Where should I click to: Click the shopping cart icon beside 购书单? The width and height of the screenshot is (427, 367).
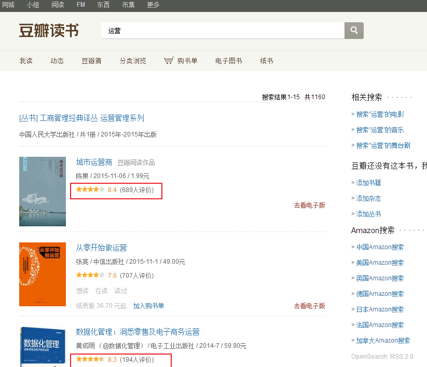168,60
